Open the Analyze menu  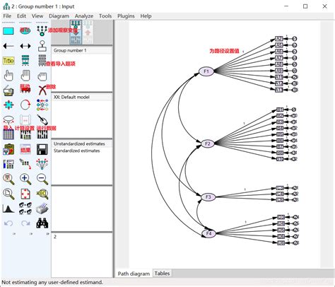pyautogui.click(x=84, y=16)
